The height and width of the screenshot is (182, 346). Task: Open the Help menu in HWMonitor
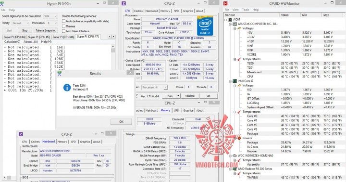(x=256, y=10)
